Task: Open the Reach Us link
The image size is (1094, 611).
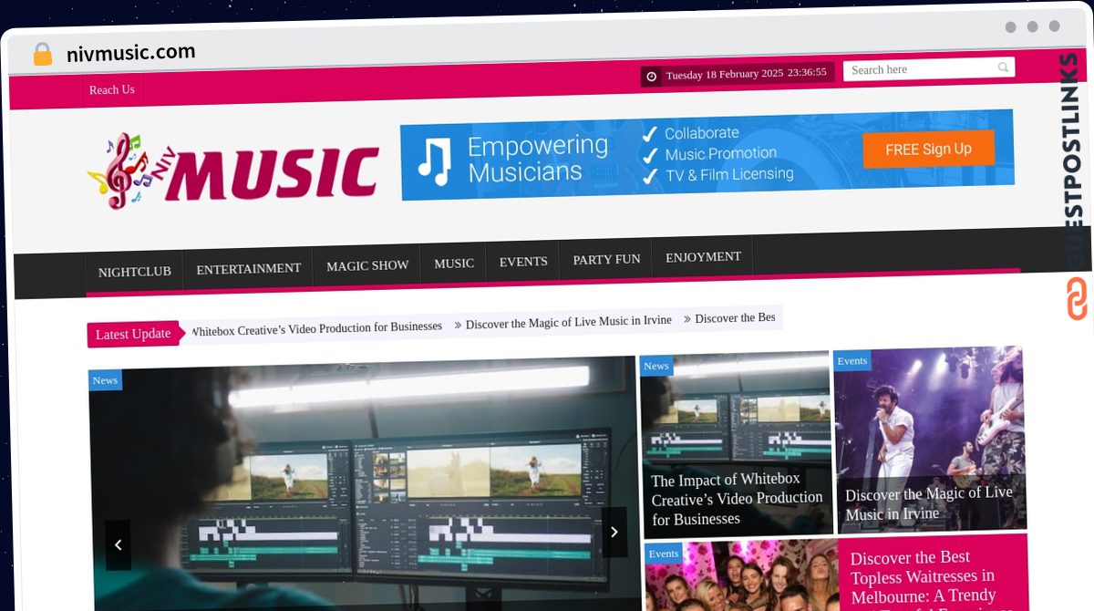Action: [x=112, y=89]
